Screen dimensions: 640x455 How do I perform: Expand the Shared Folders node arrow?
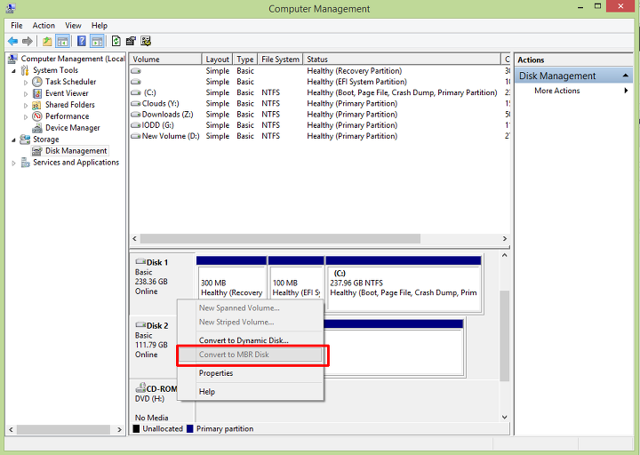pos(26,105)
